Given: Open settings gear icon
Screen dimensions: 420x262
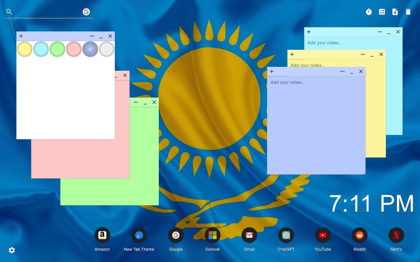Looking at the screenshot, I should (12, 250).
